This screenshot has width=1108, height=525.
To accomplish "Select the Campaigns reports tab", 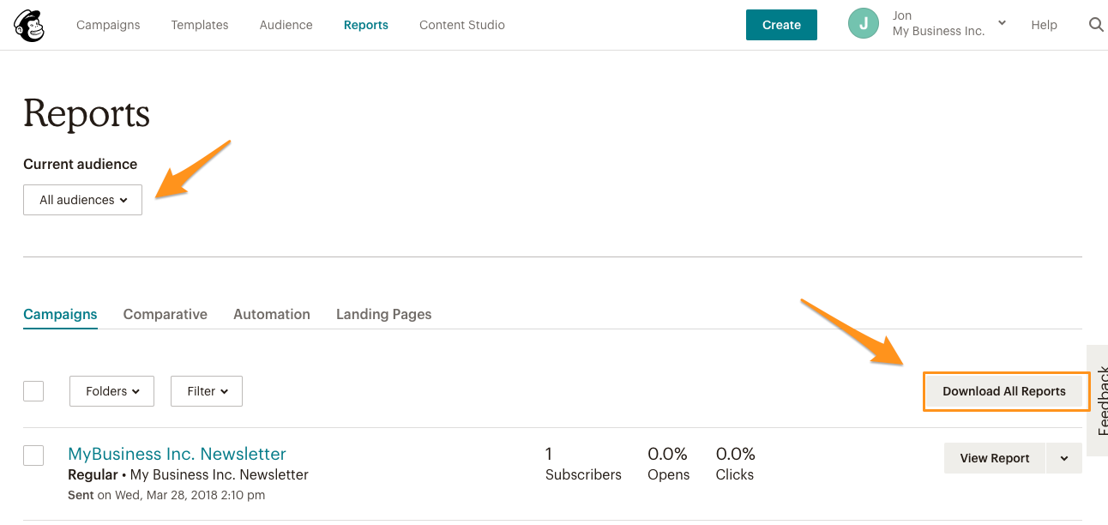I will [60, 314].
